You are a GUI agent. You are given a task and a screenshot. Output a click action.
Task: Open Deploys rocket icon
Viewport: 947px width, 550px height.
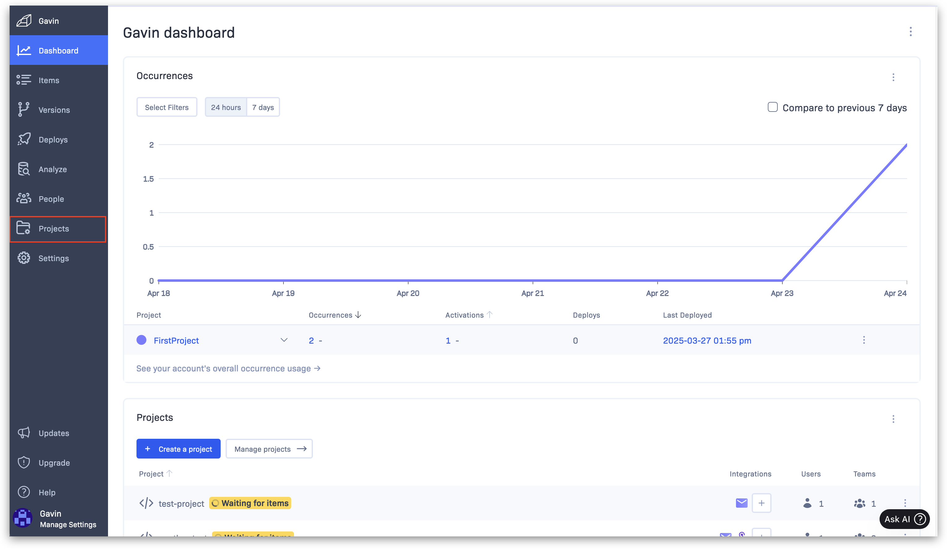pos(24,139)
